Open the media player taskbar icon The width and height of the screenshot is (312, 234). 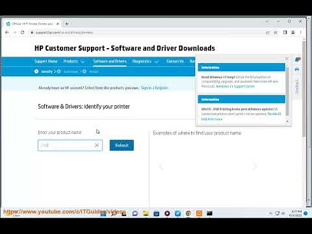pyautogui.click(x=167, y=213)
